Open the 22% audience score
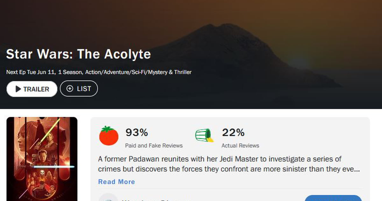 coord(233,132)
